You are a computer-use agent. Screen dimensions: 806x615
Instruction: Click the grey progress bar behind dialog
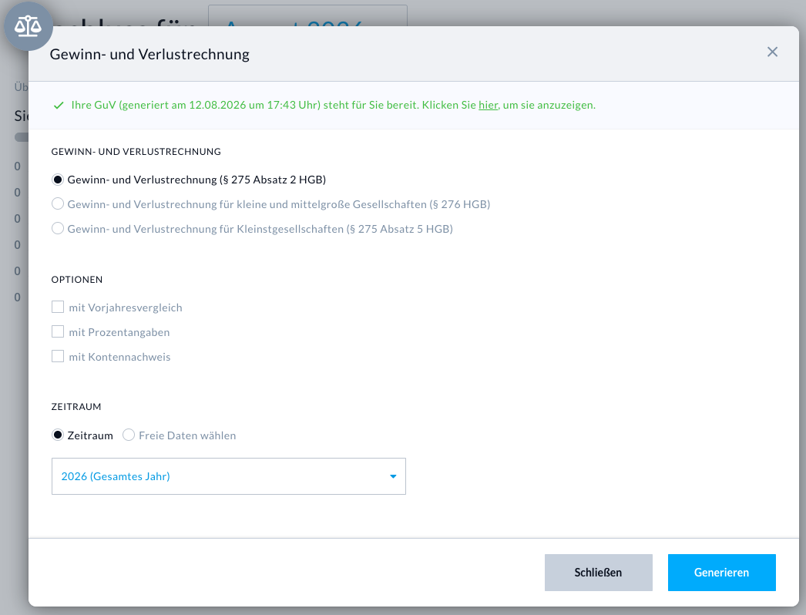pos(22,137)
